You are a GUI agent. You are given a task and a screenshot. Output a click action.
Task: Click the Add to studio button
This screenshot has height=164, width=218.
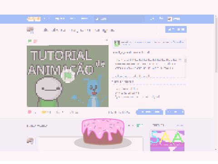click(149, 112)
